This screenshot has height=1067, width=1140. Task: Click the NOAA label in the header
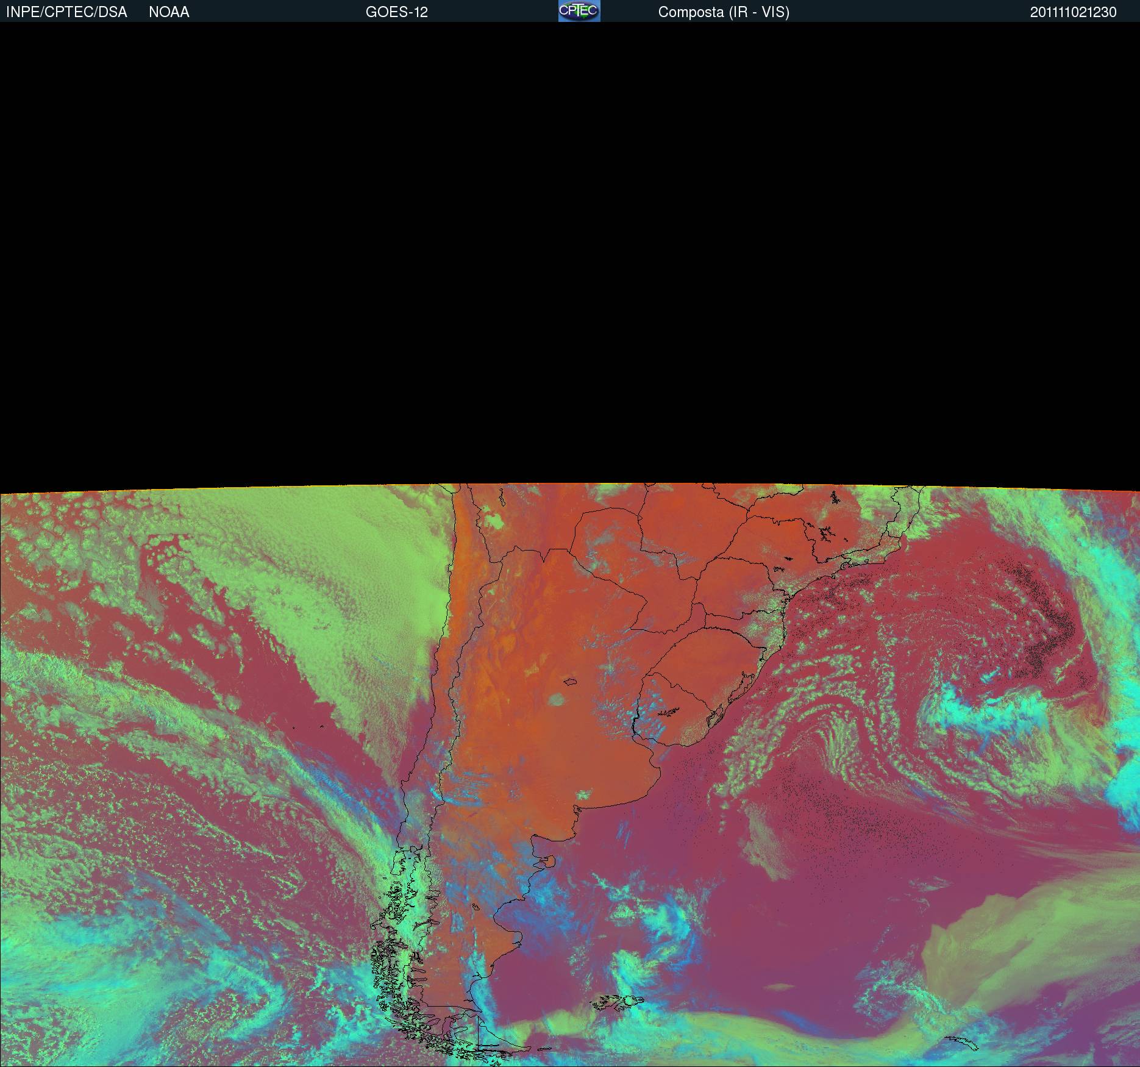(x=169, y=12)
